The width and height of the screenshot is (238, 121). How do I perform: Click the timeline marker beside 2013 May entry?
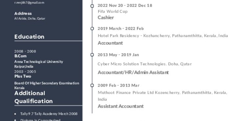[x=92, y=55]
